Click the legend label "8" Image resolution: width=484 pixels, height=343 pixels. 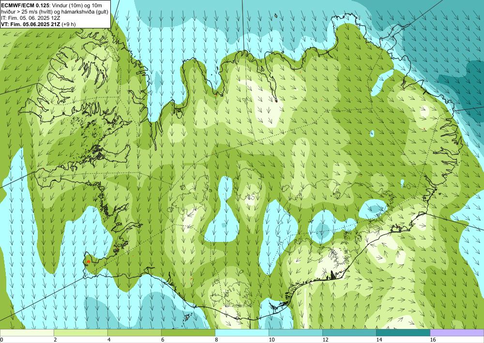point(216,340)
